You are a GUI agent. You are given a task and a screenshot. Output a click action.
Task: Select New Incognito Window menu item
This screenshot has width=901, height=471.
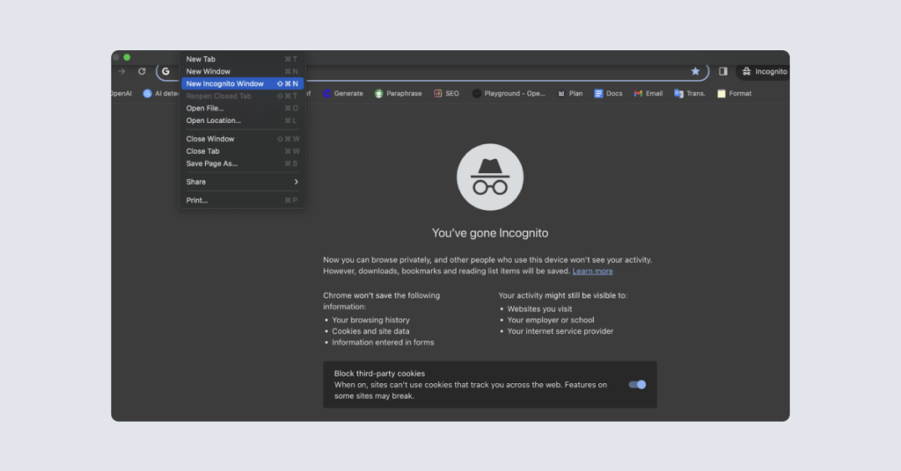[242, 83]
